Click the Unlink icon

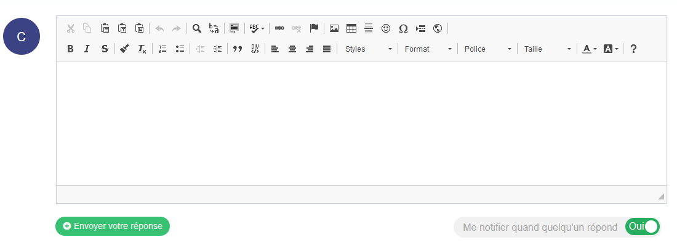click(297, 28)
